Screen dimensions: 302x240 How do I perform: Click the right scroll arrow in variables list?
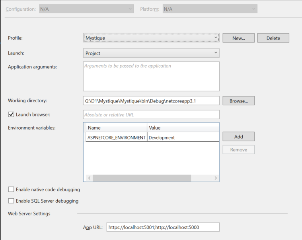[x=216, y=178]
